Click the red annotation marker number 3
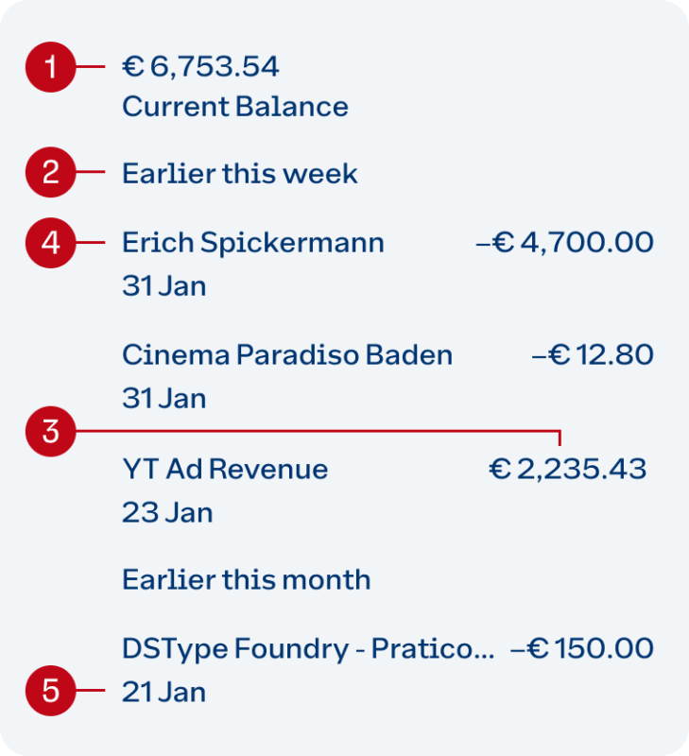Image resolution: width=689 pixels, height=756 pixels. coord(51,432)
